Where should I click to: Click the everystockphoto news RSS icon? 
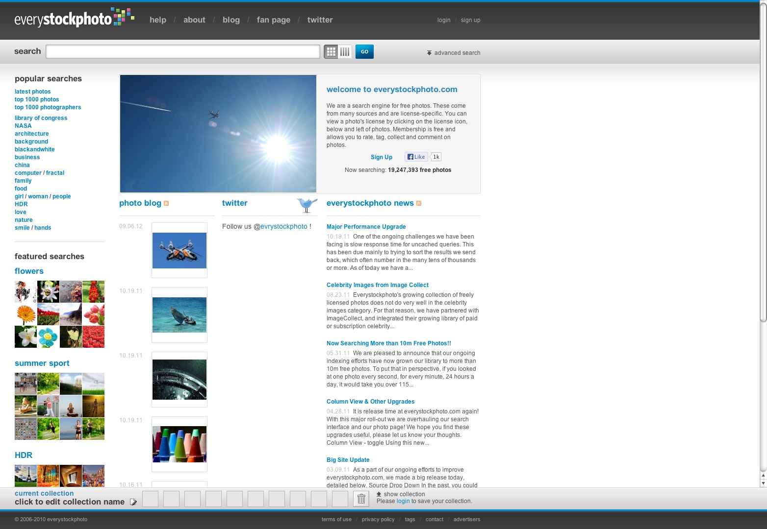tap(419, 203)
